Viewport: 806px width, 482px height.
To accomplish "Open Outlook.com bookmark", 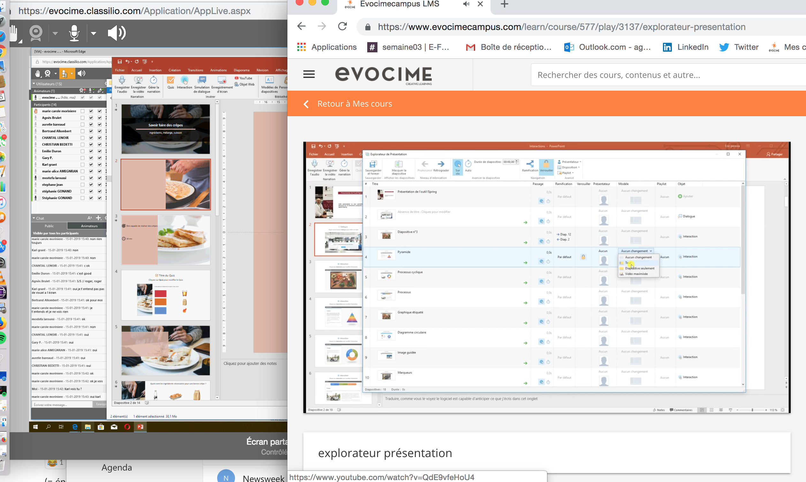I will tap(607, 47).
